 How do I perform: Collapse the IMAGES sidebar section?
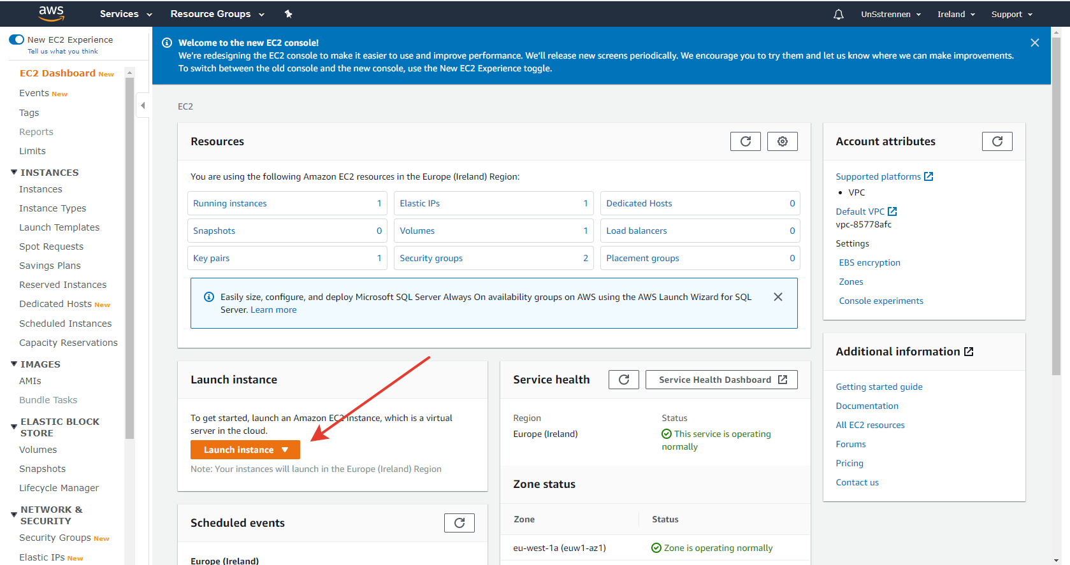[14, 364]
